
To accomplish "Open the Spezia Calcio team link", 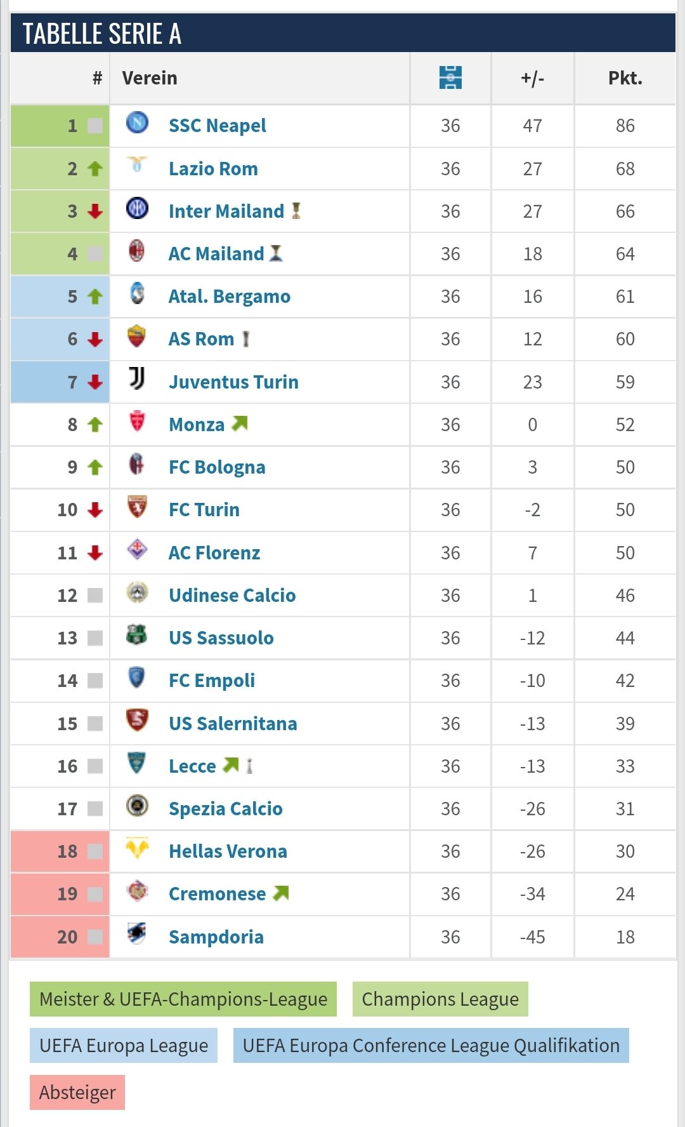I will coord(226,809).
